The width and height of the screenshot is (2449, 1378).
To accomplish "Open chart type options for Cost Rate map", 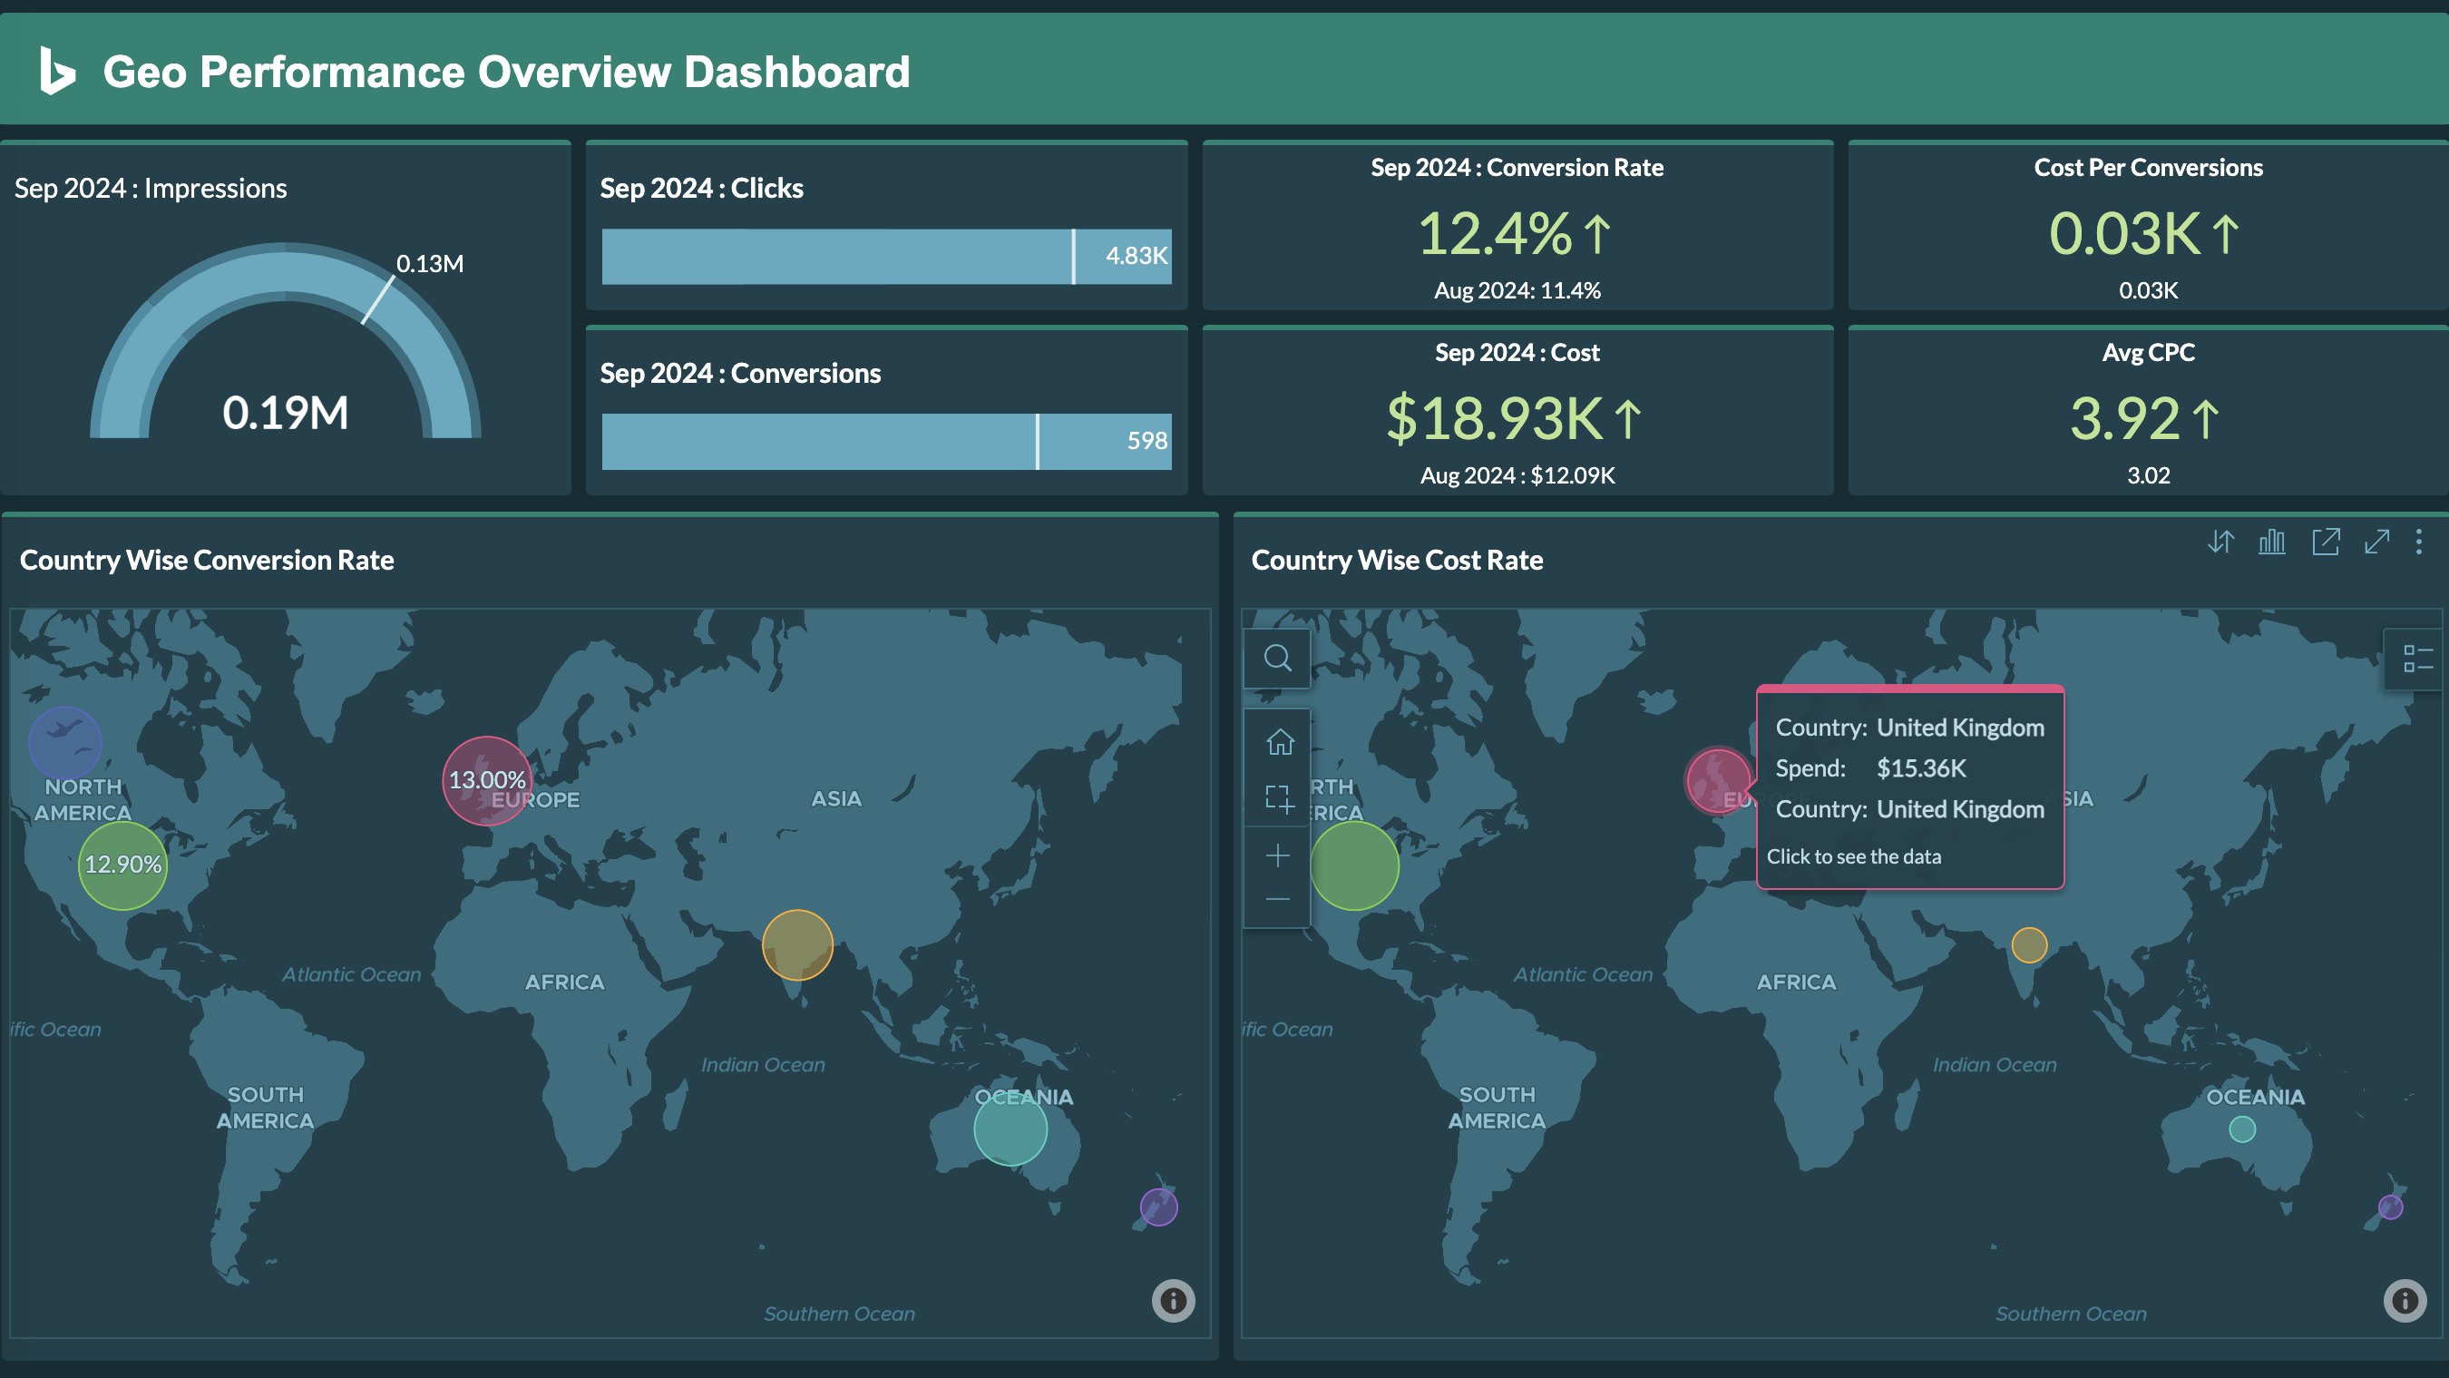I will point(2272,542).
